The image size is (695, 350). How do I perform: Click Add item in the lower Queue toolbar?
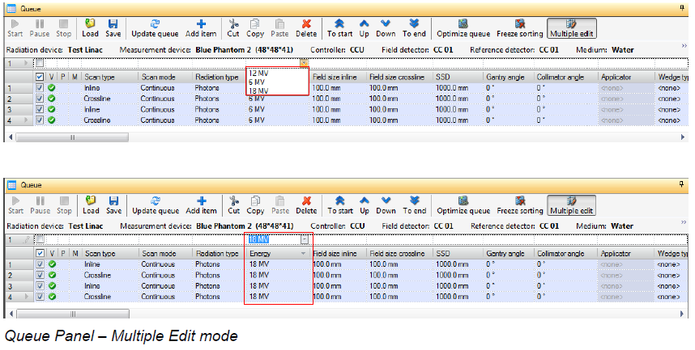pyautogui.click(x=200, y=205)
